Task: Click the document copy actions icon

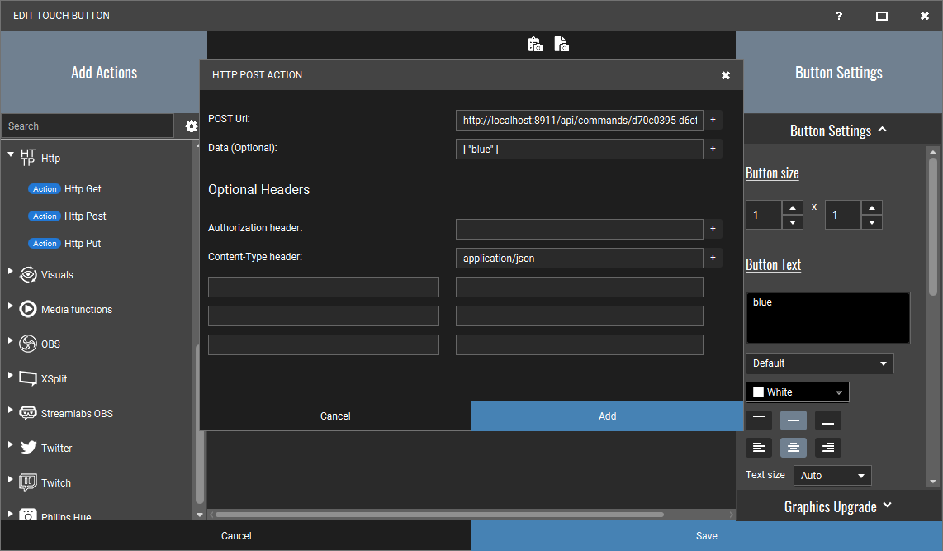Action: (562, 45)
